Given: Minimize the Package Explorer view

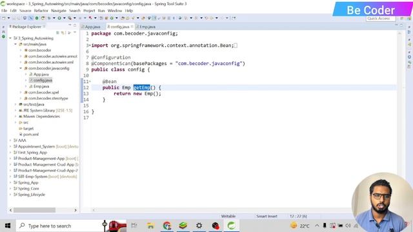Looking at the screenshot, I should (70, 25).
